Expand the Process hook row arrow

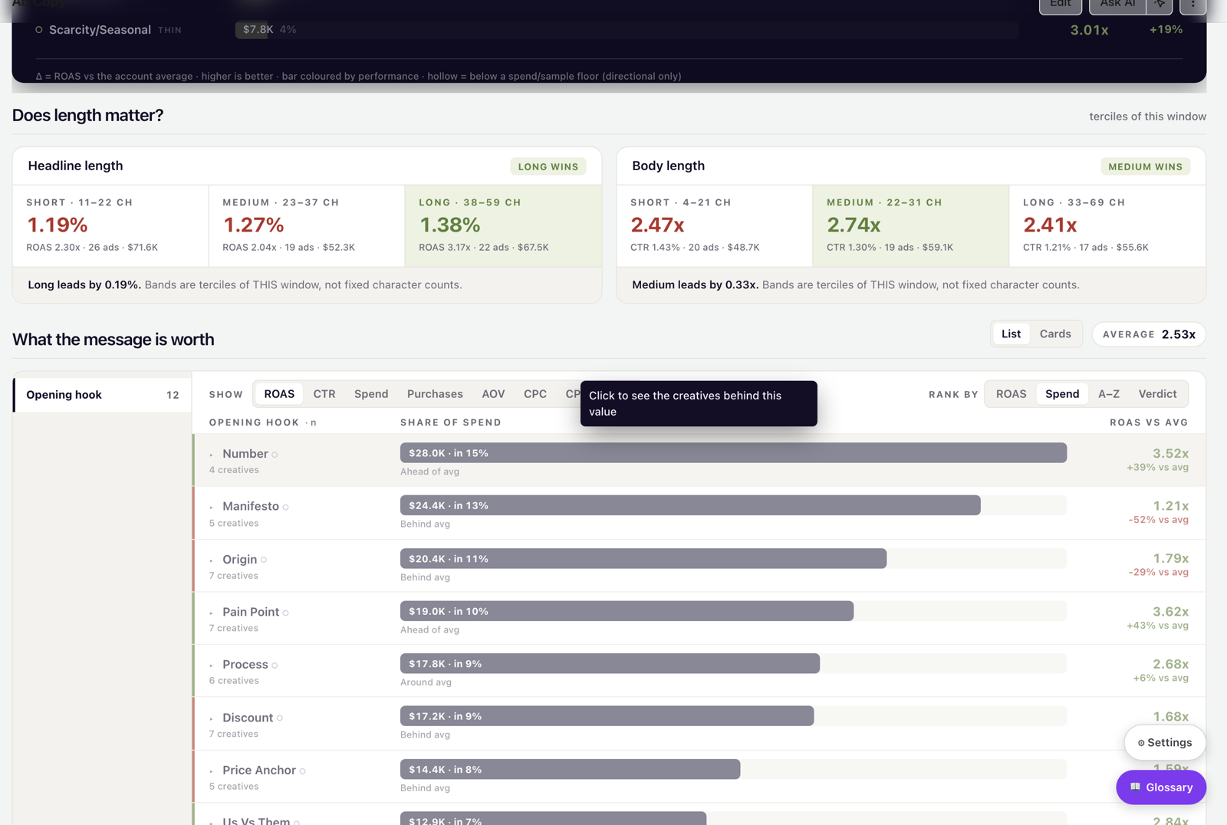point(212,665)
